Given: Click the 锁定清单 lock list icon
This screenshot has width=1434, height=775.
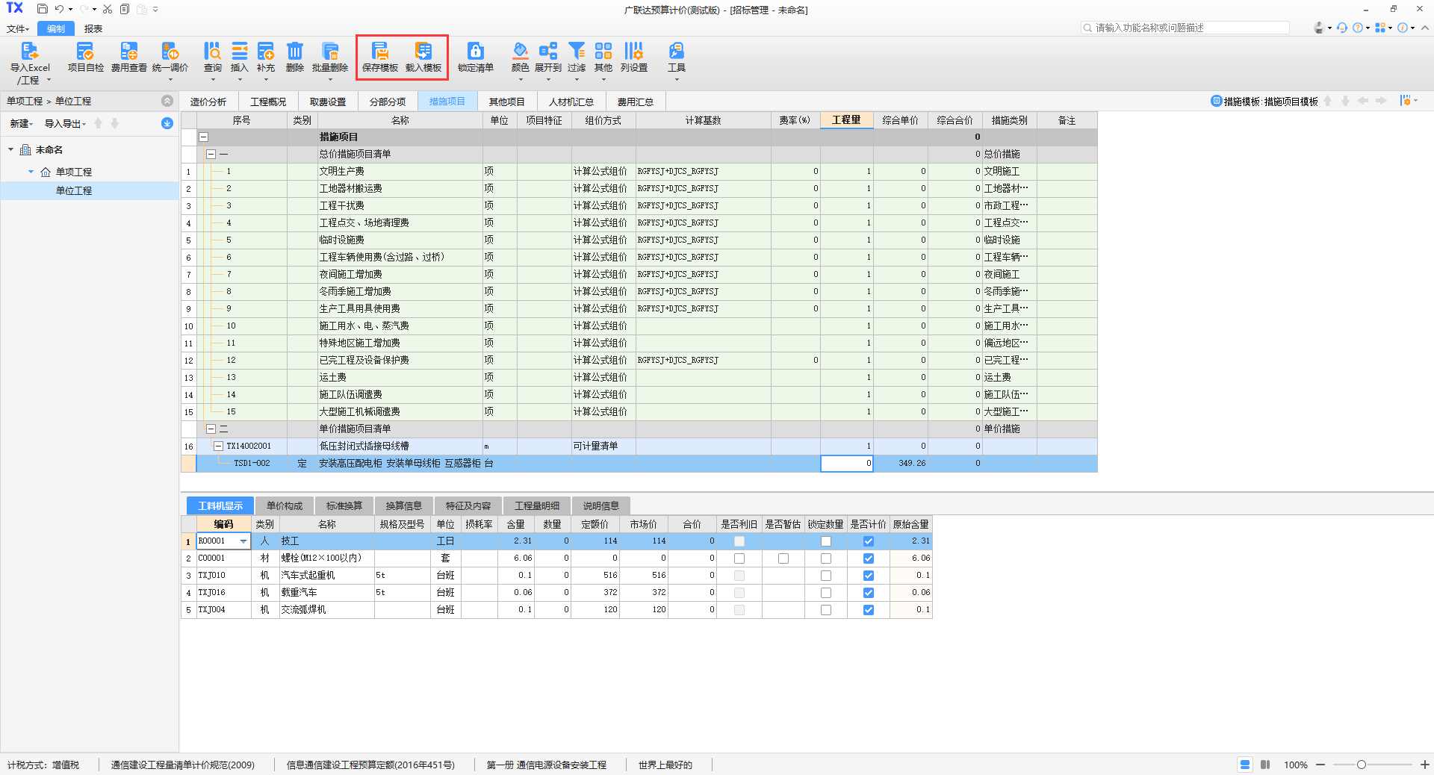Looking at the screenshot, I should coord(475,52).
